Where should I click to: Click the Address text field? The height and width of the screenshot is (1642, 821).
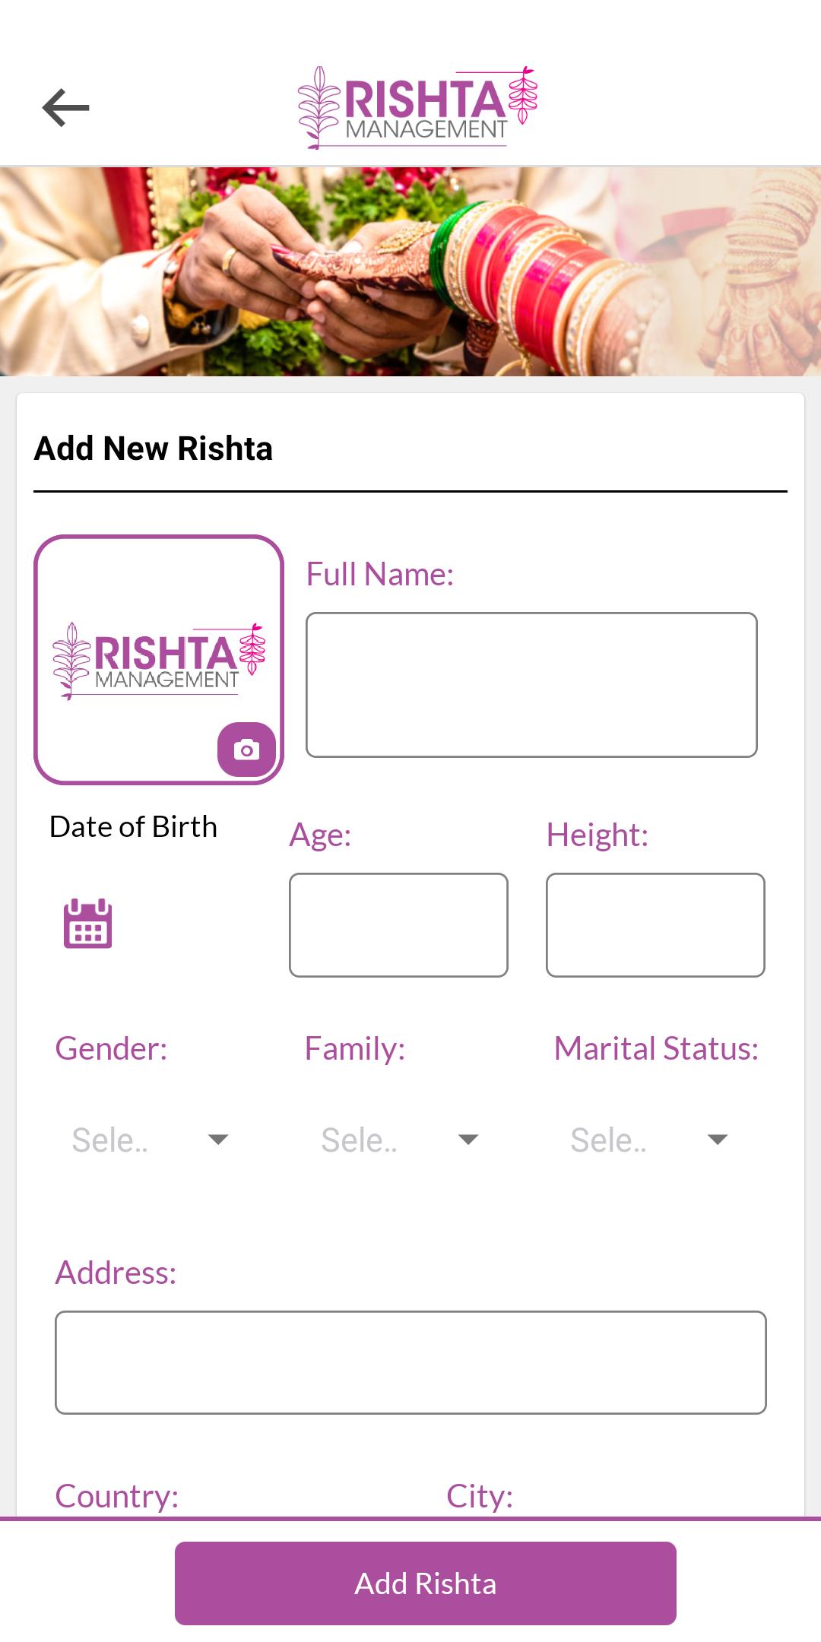pos(410,1362)
